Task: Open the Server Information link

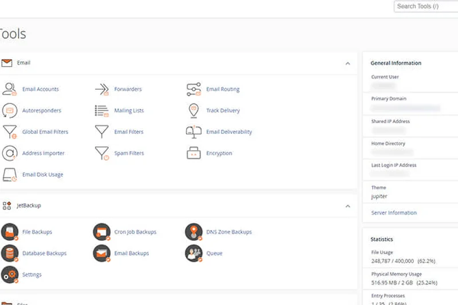Action: tap(394, 213)
